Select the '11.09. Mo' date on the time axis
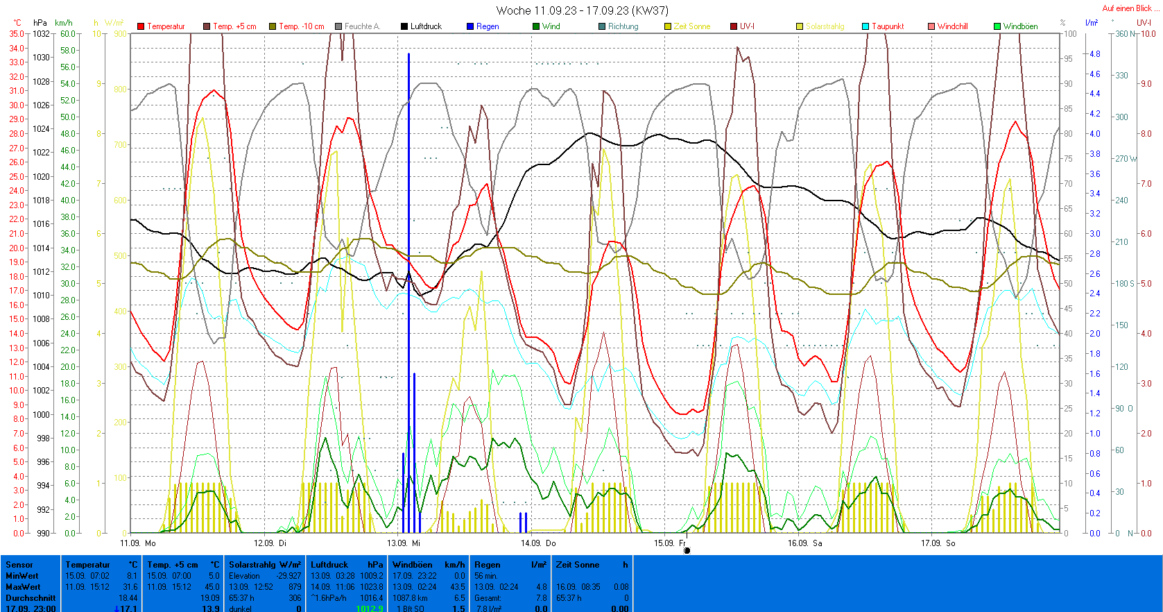Viewport: 1163px width, 612px height. pos(138,543)
